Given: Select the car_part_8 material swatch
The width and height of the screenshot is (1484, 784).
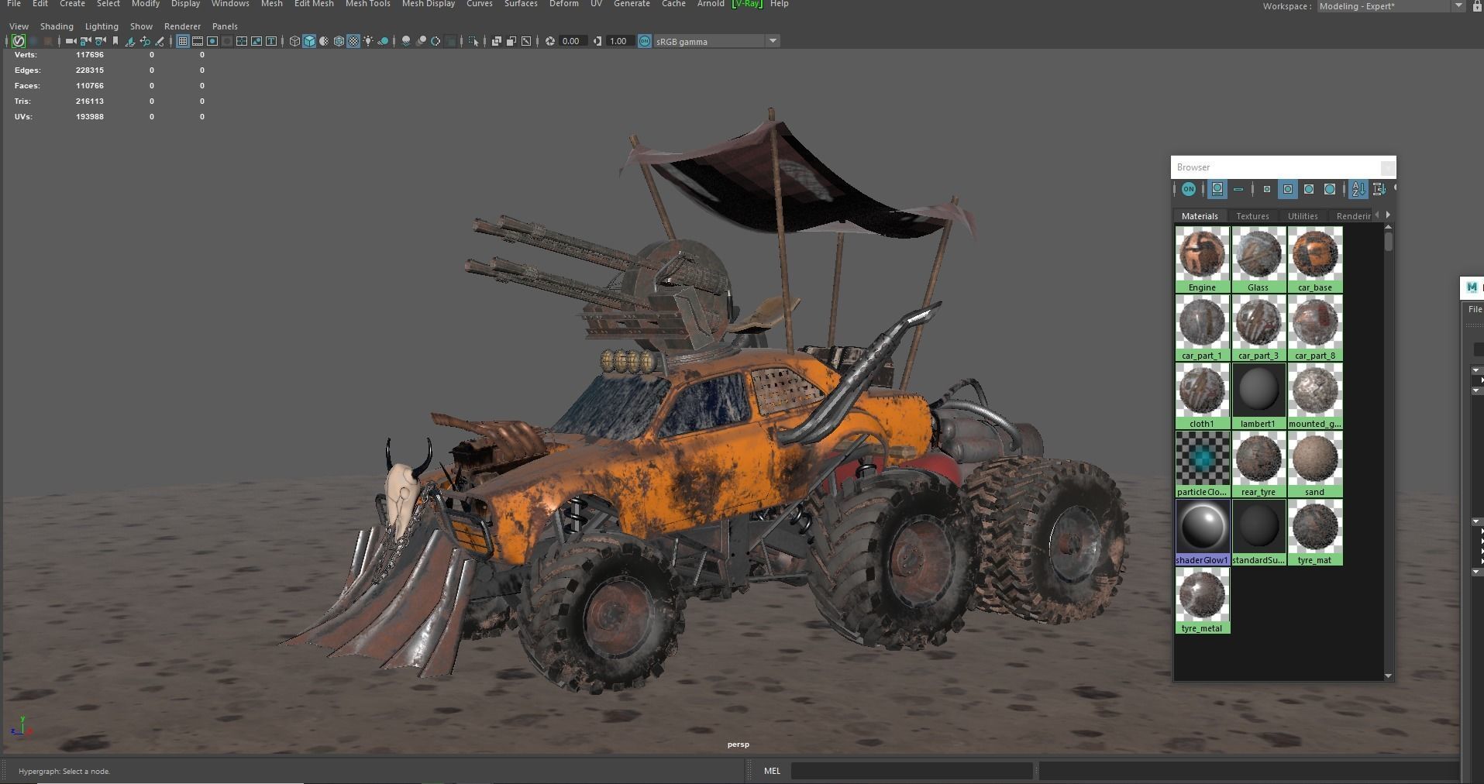Looking at the screenshot, I should click(x=1315, y=328).
